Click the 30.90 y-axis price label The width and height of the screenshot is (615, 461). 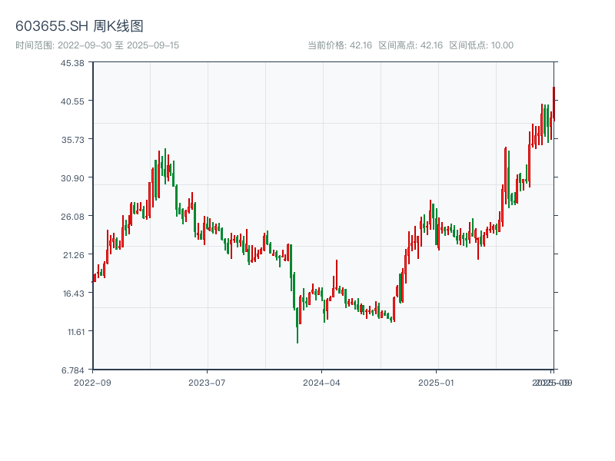74,177
